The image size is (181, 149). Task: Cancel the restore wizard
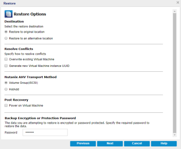point(137,143)
